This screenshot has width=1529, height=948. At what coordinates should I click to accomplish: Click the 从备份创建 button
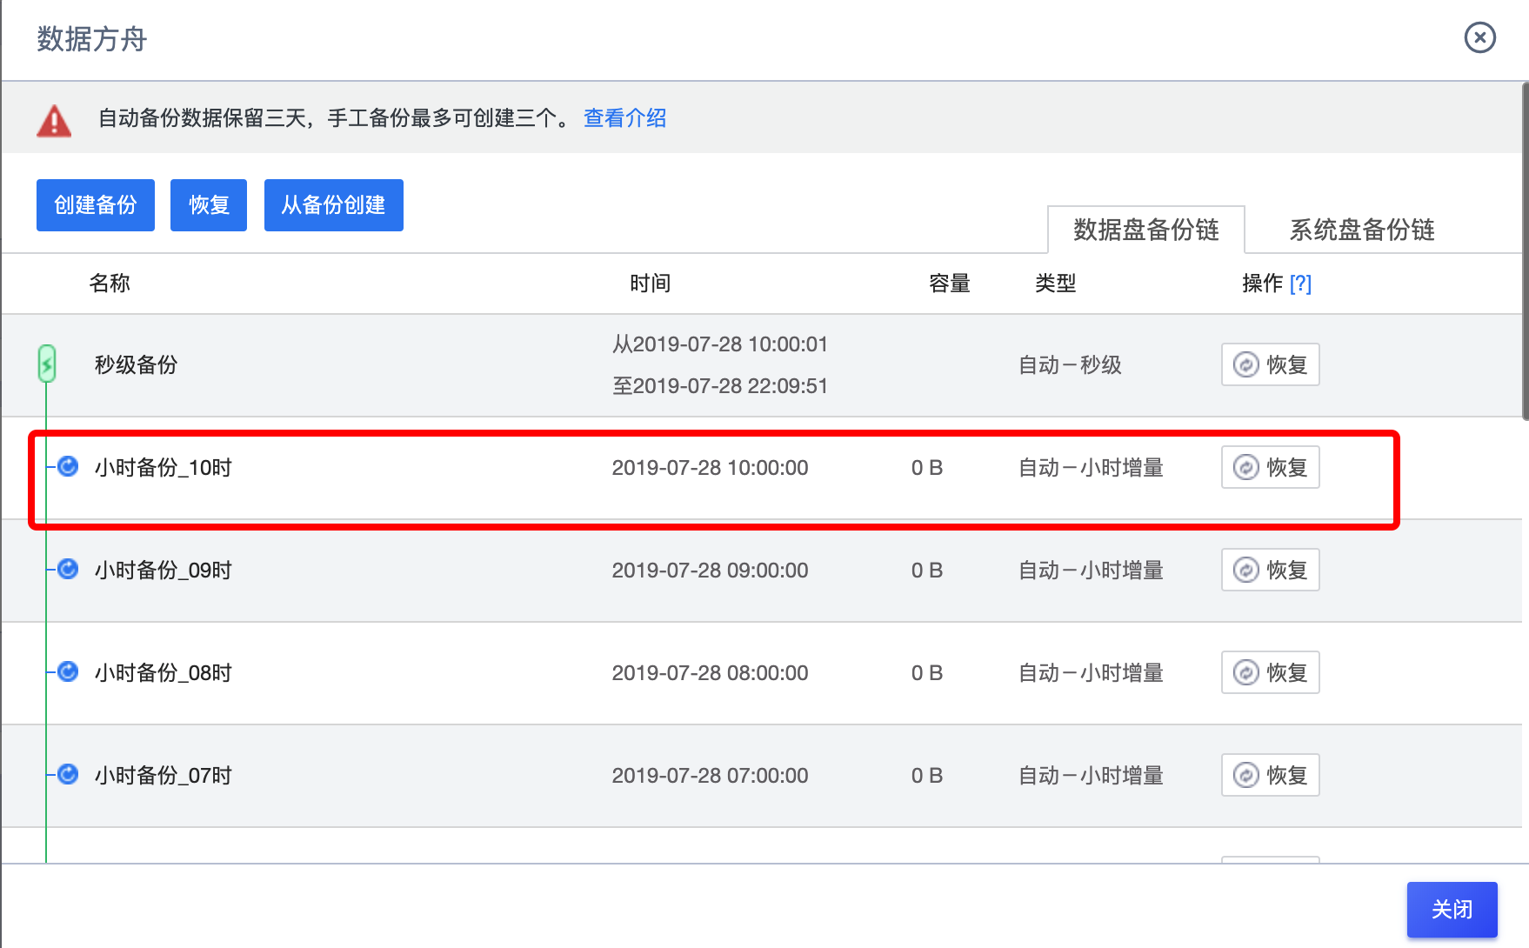(334, 205)
